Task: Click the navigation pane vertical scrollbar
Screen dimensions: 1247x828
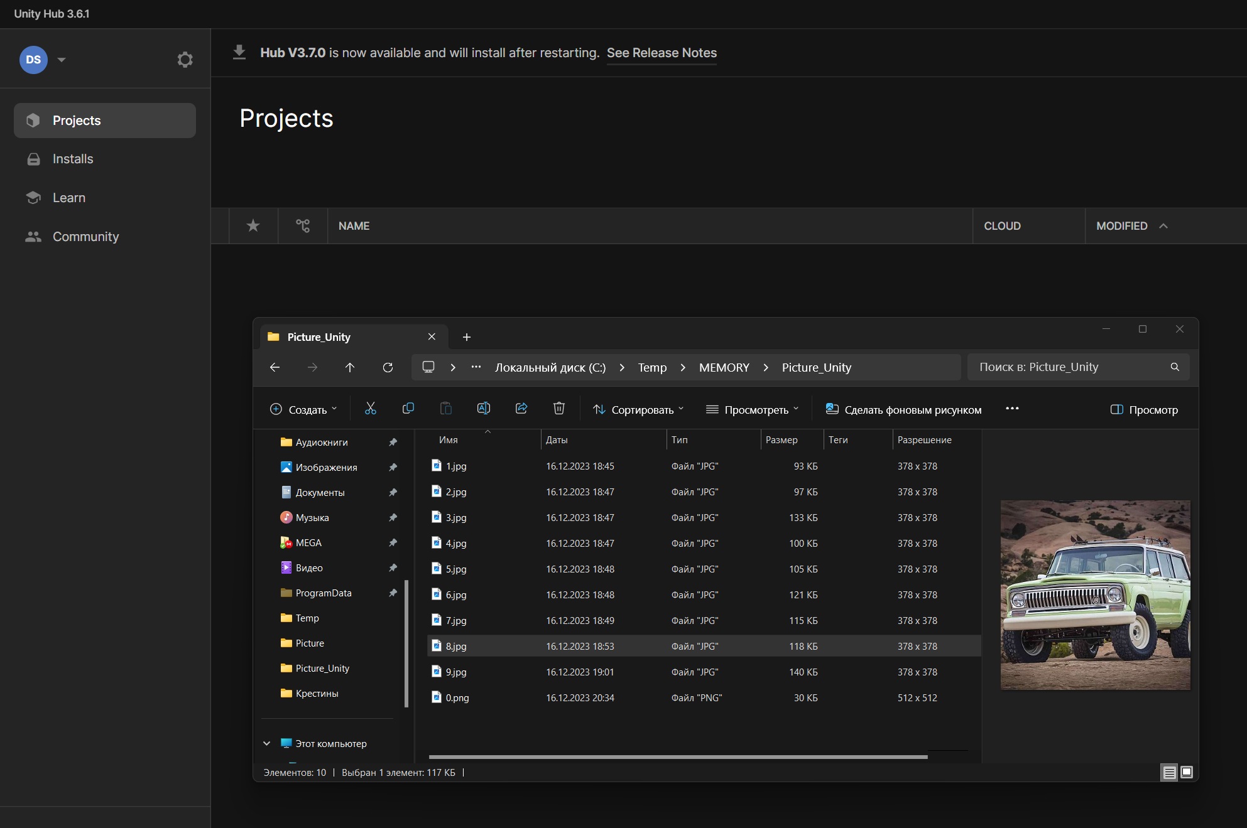Action: [406, 643]
